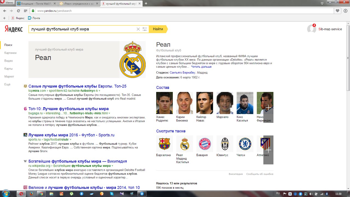The width and height of the screenshot is (350, 197).
Task: Open the Speed Dial grid icon
Action: pyautogui.click(x=25, y=11)
